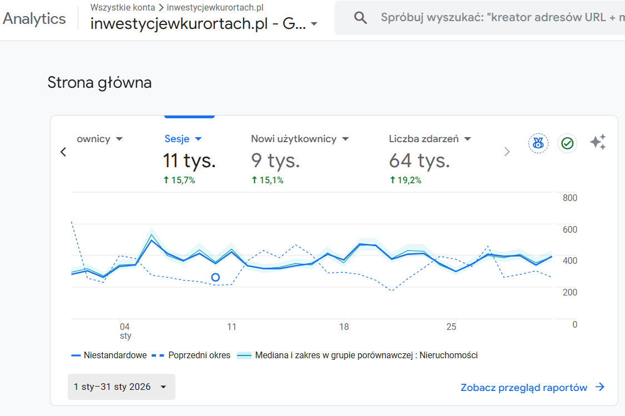Screen dimensions: 625x416
Task: Open the benchmarking medal icon
Action: 538,143
